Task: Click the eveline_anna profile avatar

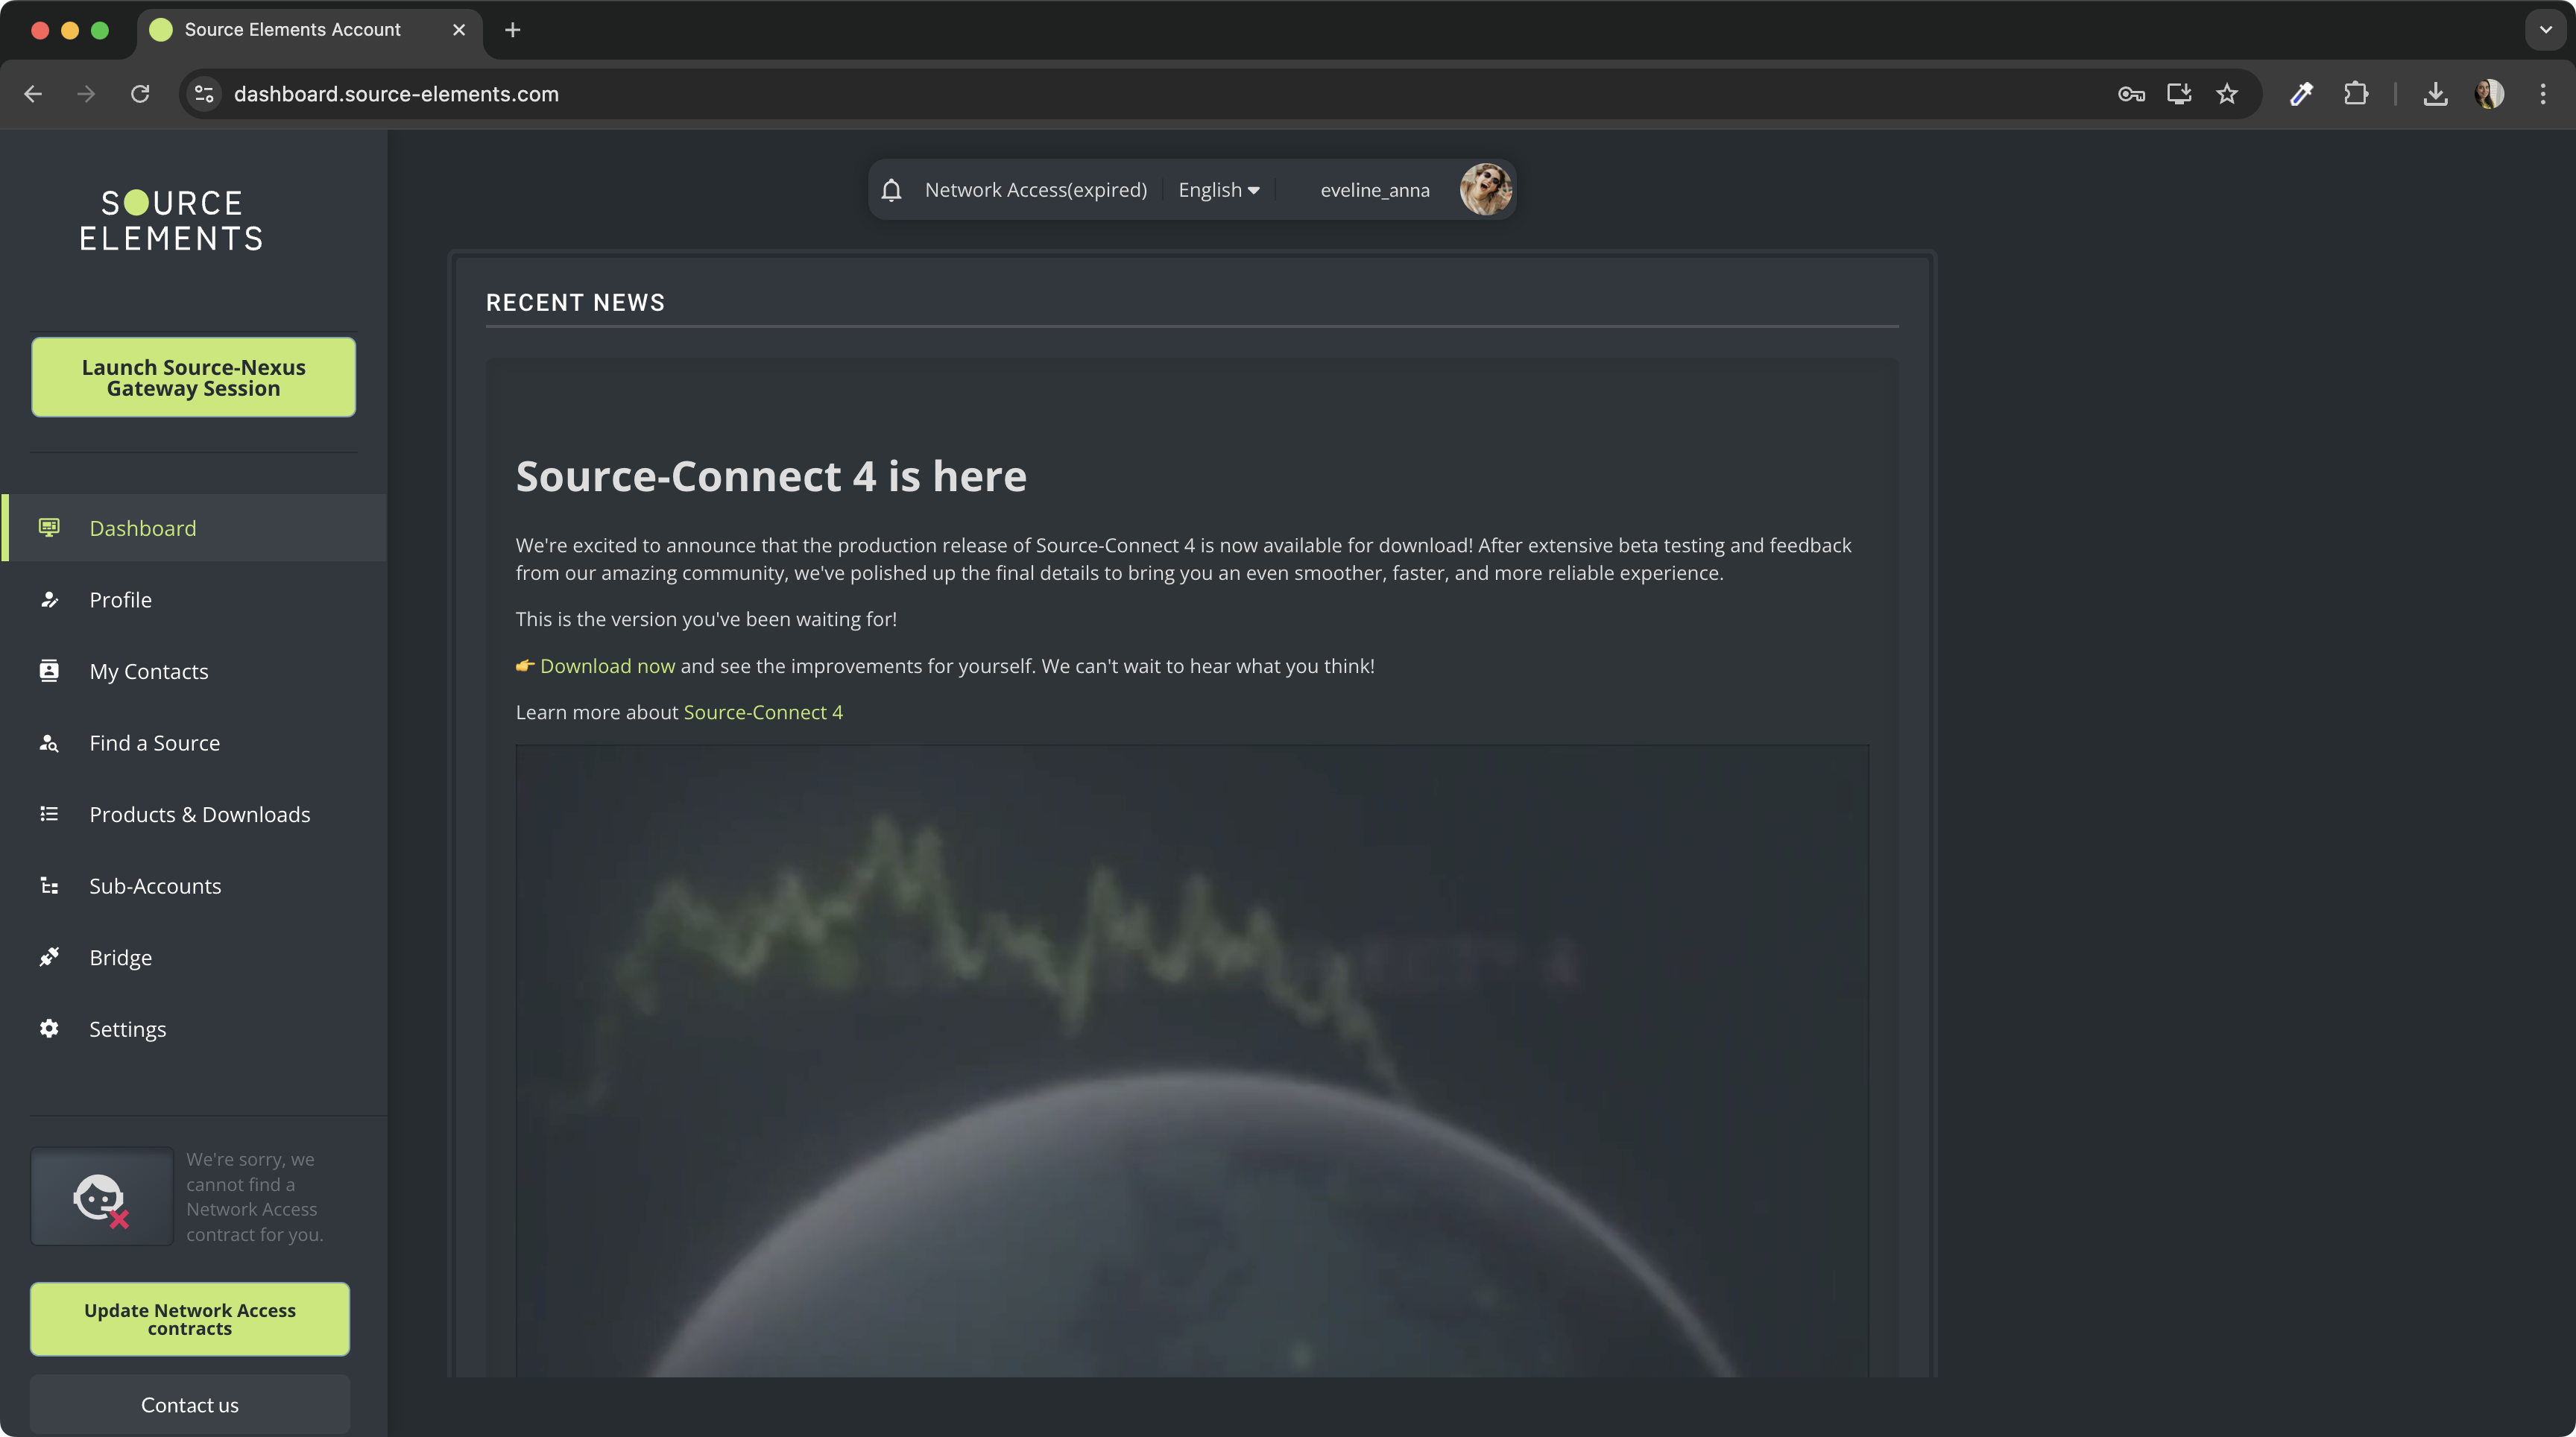Action: click(1484, 190)
